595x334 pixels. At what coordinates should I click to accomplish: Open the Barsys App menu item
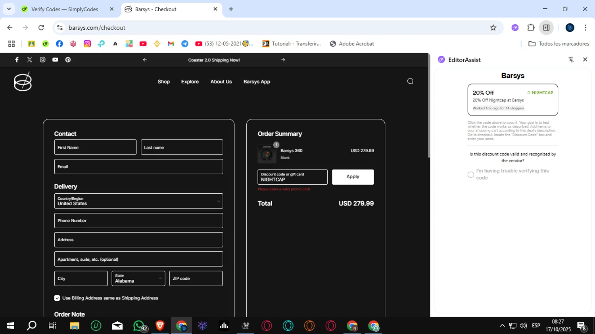pyautogui.click(x=257, y=82)
